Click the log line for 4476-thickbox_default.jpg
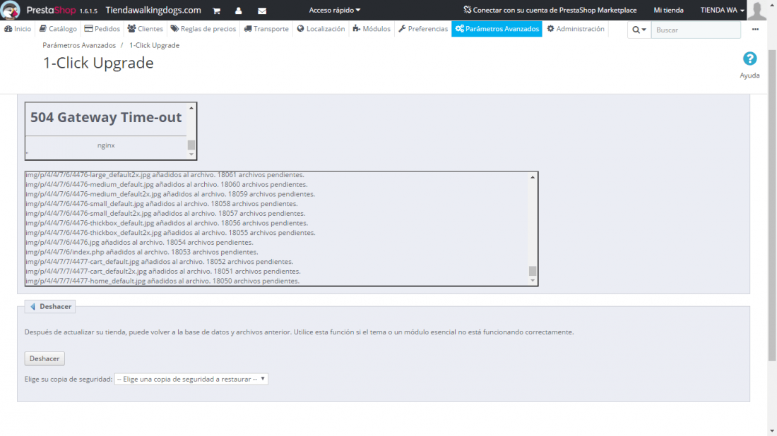 point(167,223)
